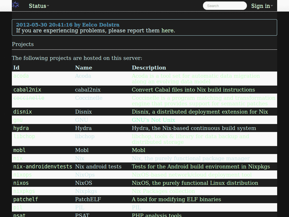This screenshot has width=289, height=217.
Task: Click the 'NixOps' name cell
Action: 85,175
